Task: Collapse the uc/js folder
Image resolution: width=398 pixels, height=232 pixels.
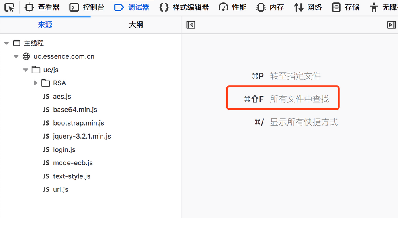Action: click(25, 69)
